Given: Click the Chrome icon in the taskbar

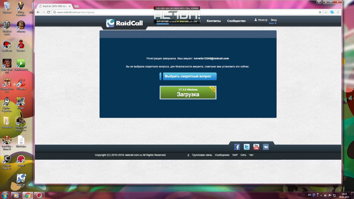Looking at the screenshot, I should (x=28, y=195).
